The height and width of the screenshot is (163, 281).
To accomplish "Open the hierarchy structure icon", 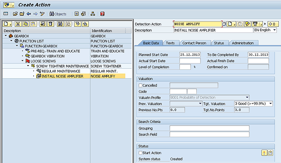I will point(93,14).
